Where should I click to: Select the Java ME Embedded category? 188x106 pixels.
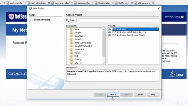(x=83, y=46)
